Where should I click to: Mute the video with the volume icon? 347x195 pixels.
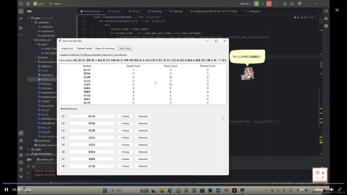click(332, 190)
